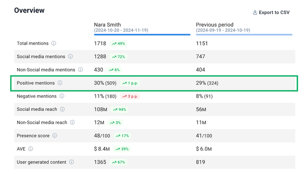This screenshot has width=306, height=179.
Task: Click Presence score value 48/100
Action: [102, 136]
